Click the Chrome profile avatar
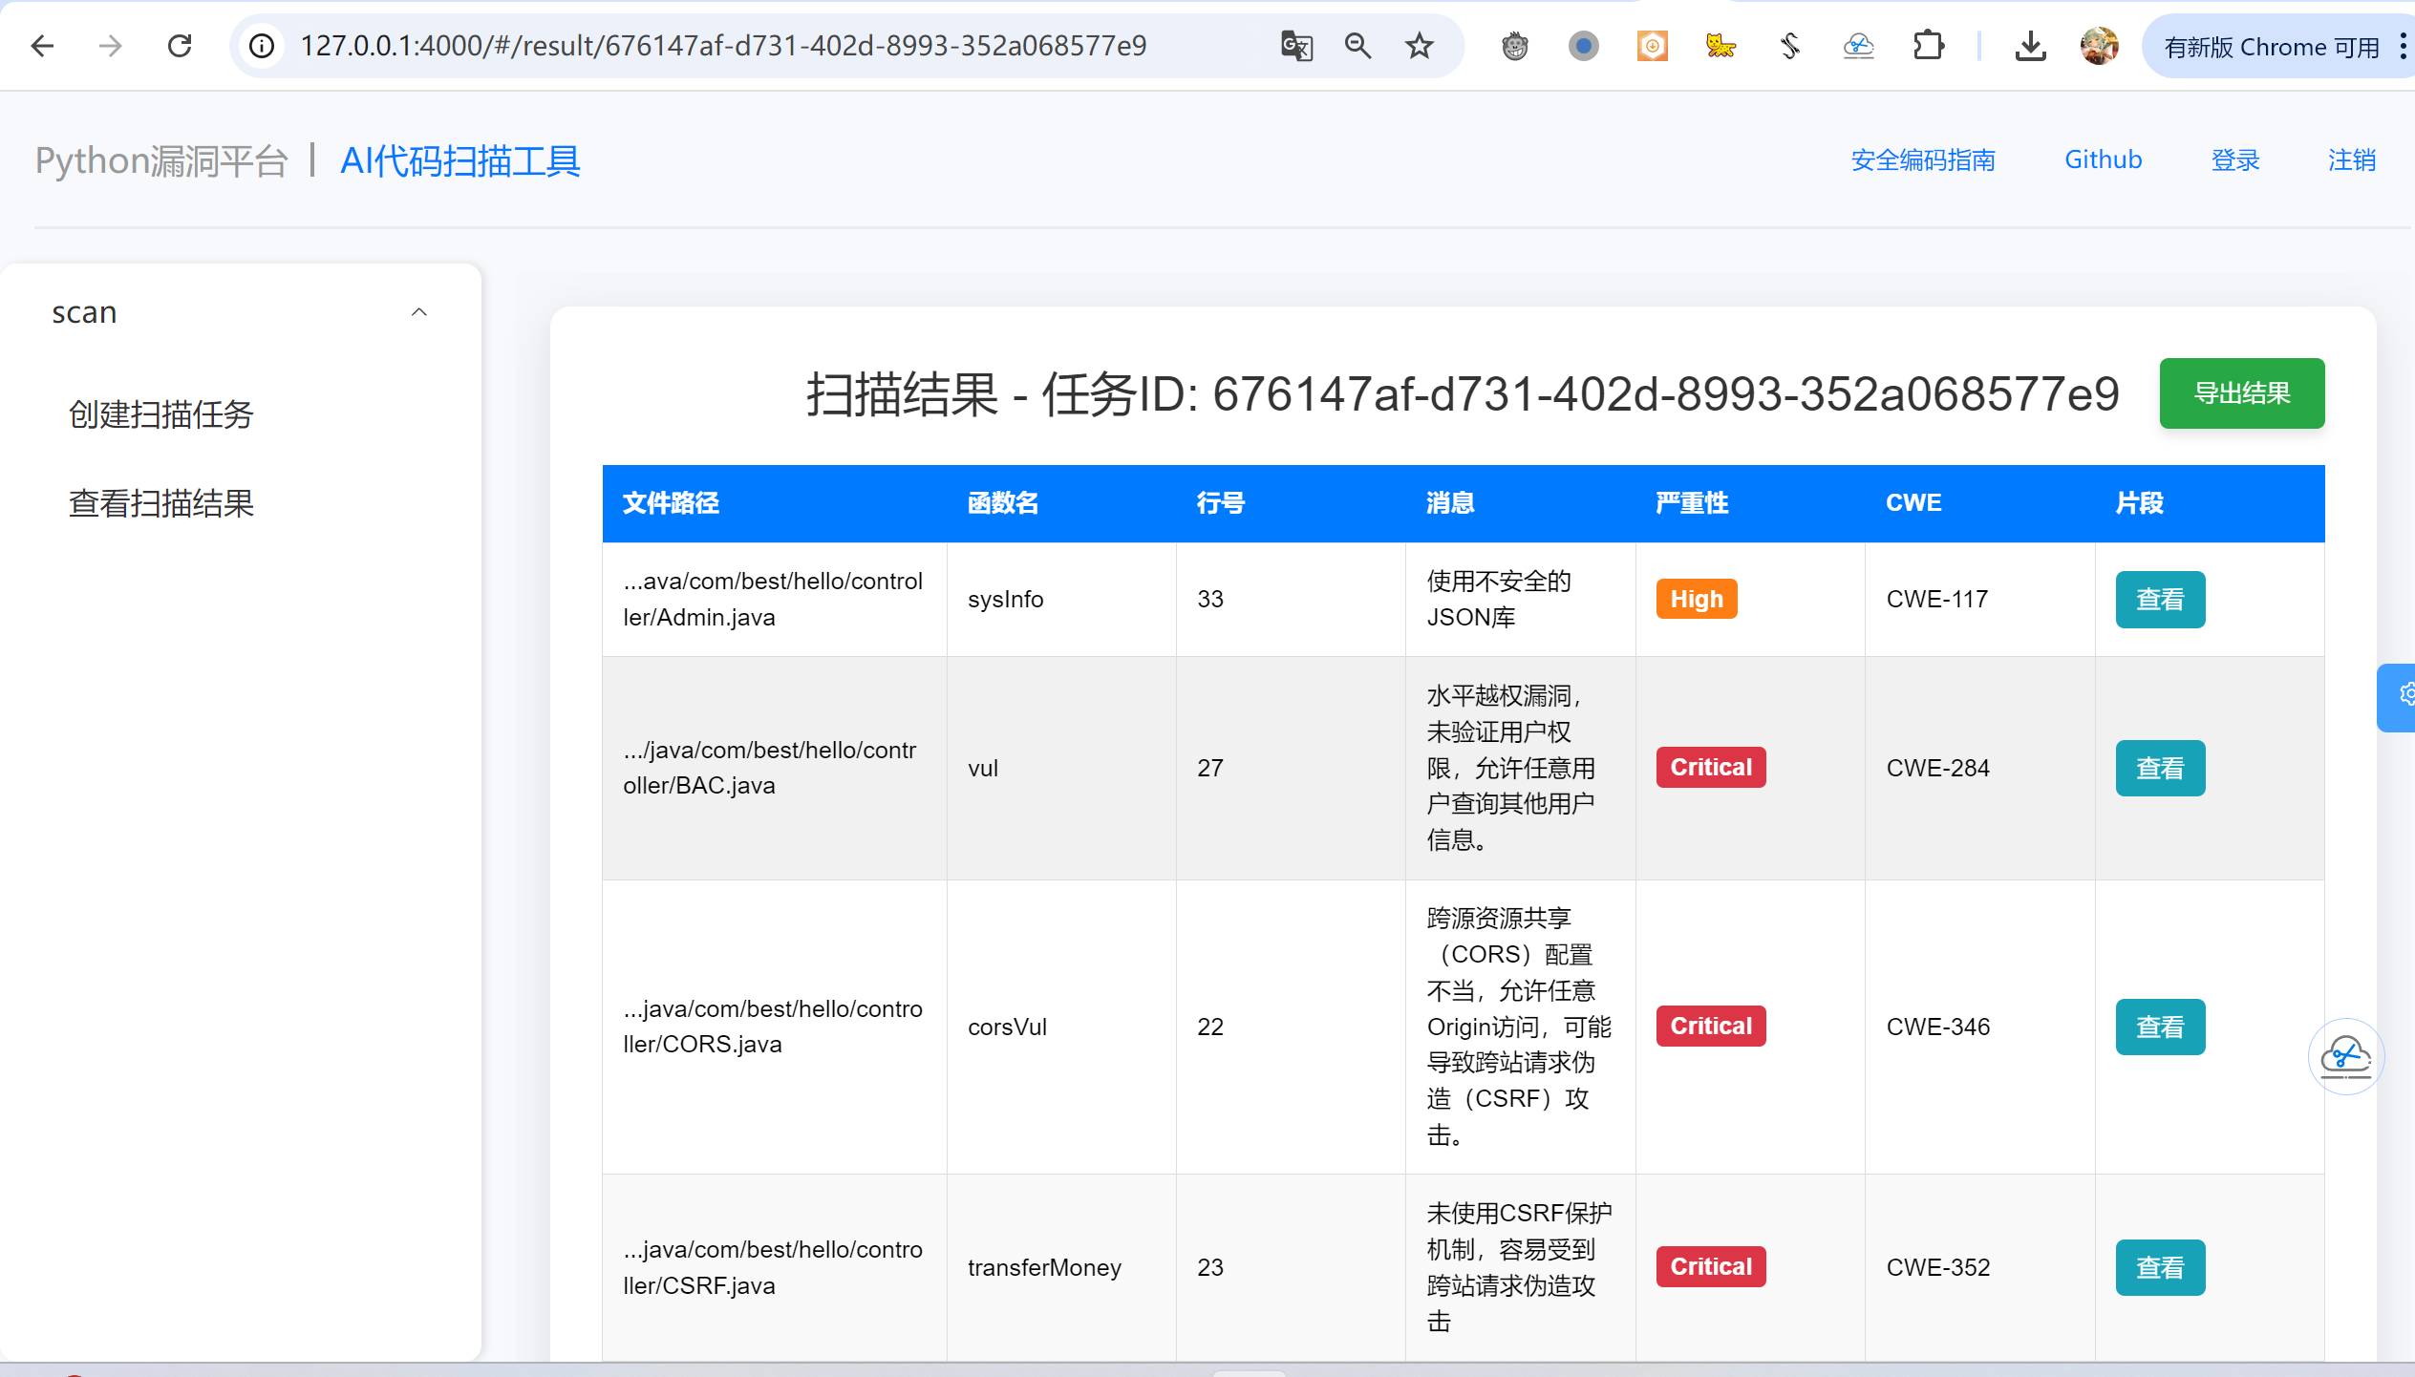Image resolution: width=2415 pixels, height=1377 pixels. (2099, 46)
